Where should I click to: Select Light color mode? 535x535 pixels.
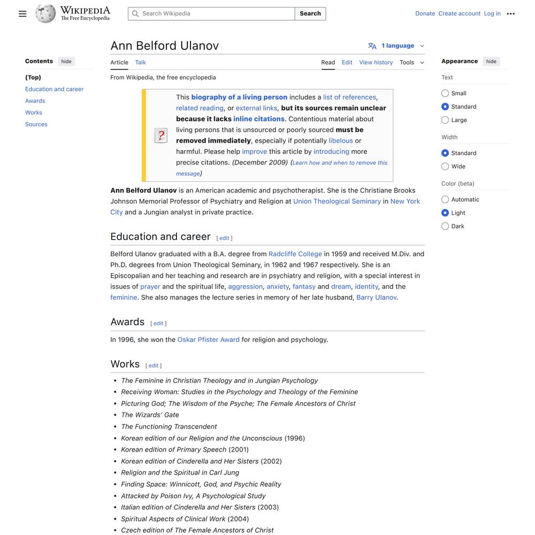point(445,212)
